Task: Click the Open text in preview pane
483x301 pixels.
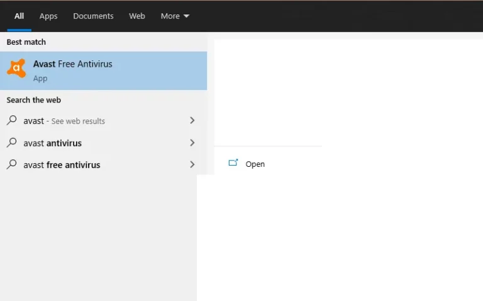Action: pyautogui.click(x=255, y=164)
